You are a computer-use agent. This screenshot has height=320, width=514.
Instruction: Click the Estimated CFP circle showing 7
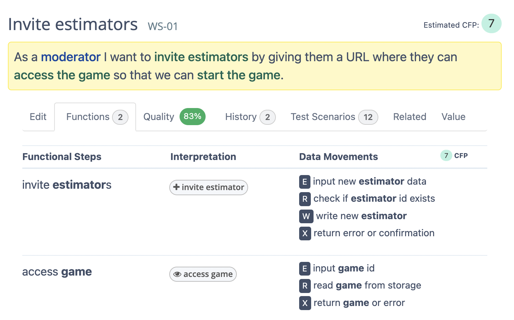click(x=491, y=24)
